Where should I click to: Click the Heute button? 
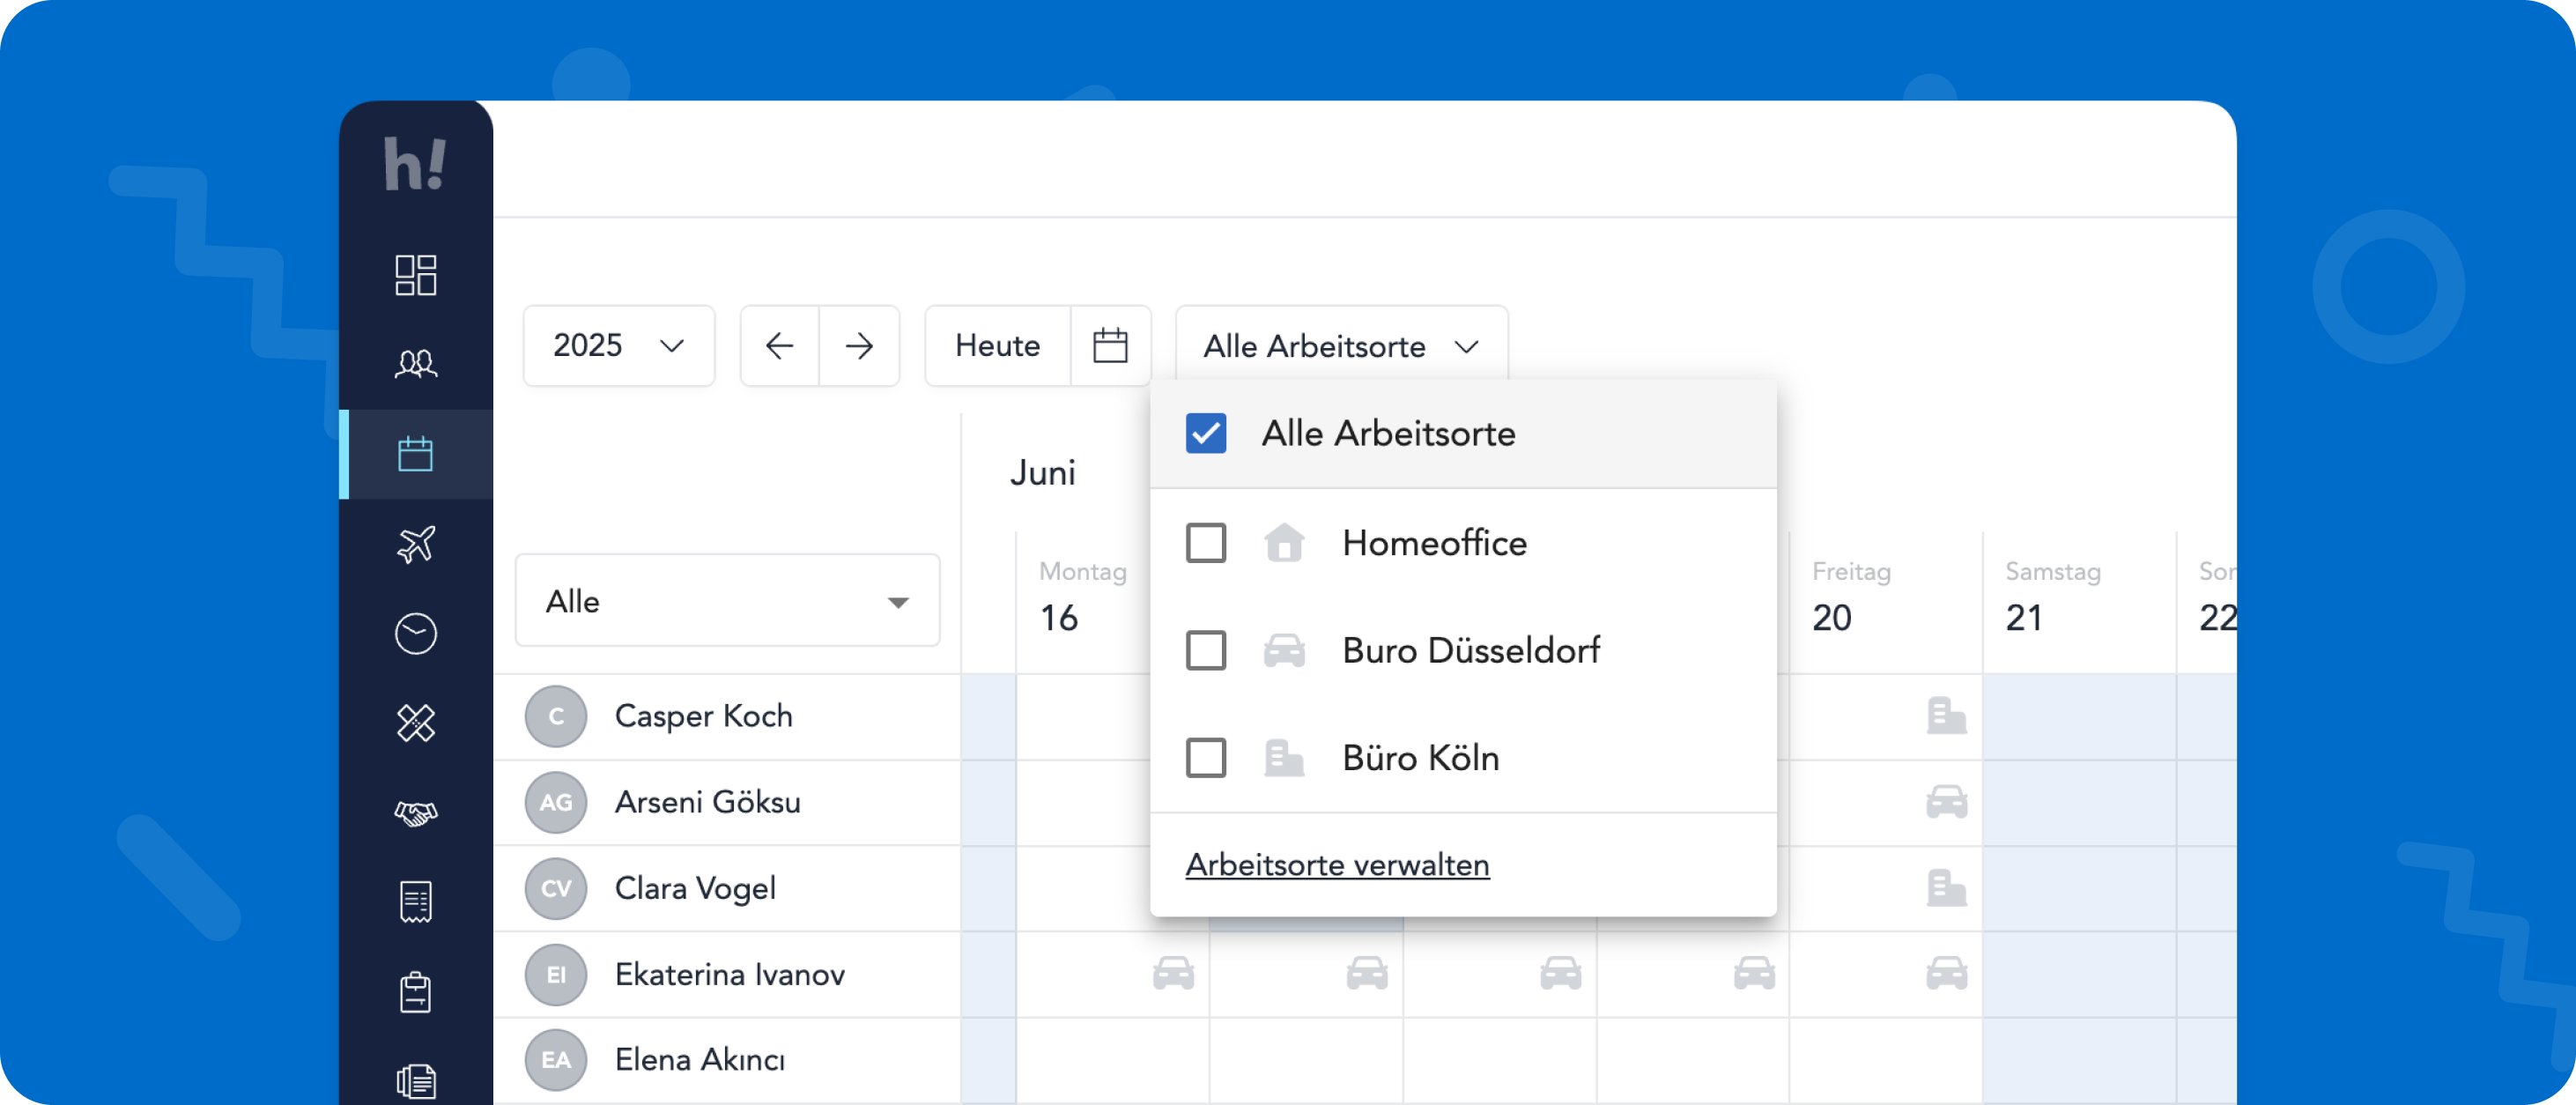(x=997, y=346)
